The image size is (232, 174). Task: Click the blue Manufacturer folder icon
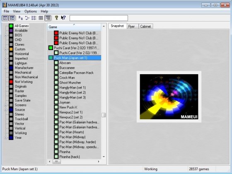pos(11,68)
